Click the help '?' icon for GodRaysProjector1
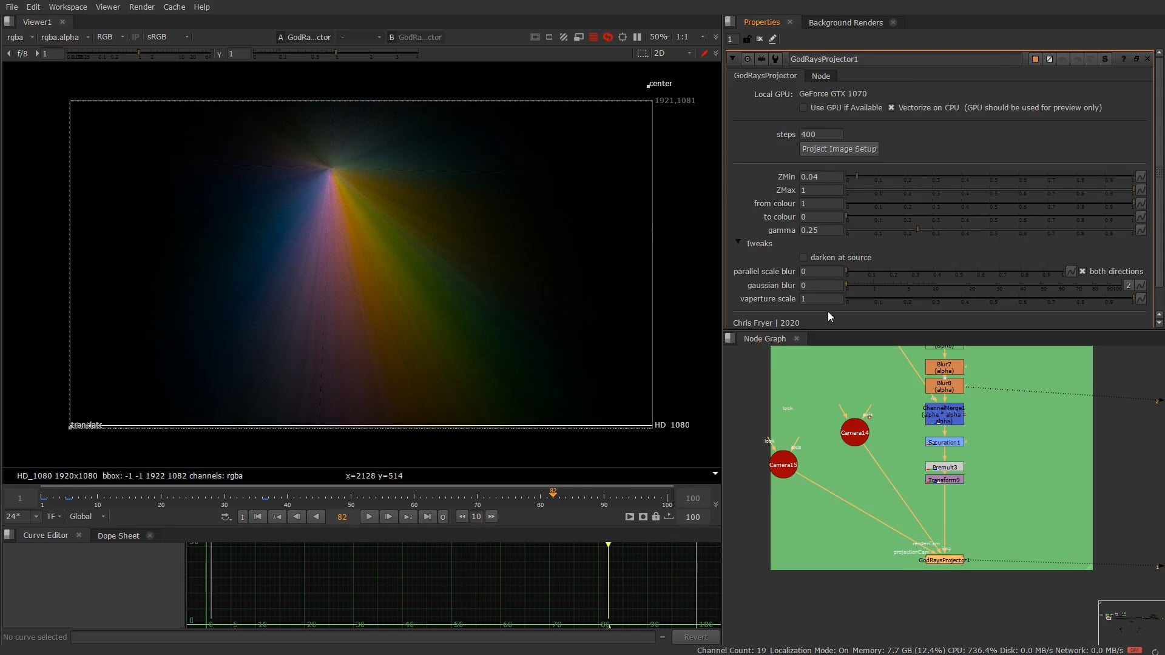Screen dimensions: 1165x655 [x=1123, y=59]
